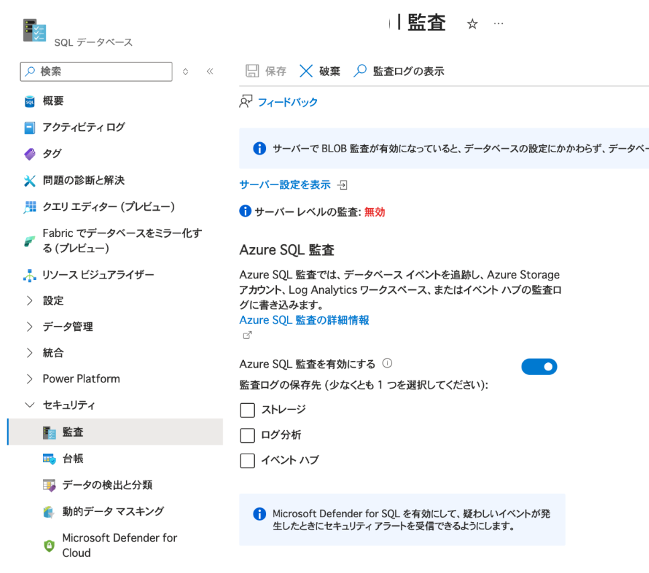649x573 pixels.
Task: Collapse the sidebar with the double chevron
Action: (x=210, y=71)
